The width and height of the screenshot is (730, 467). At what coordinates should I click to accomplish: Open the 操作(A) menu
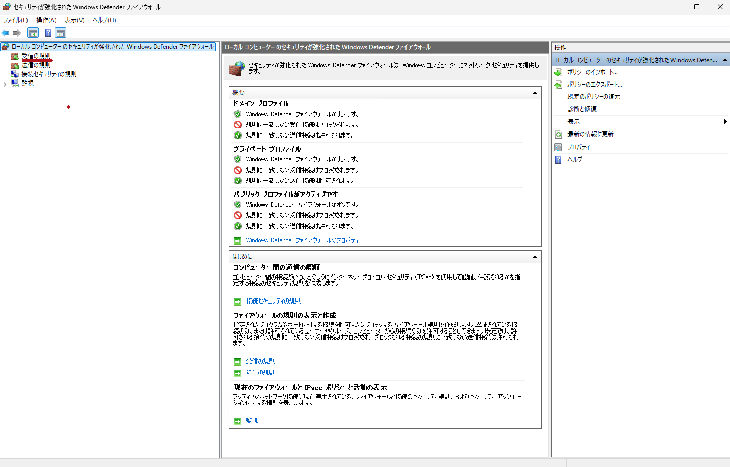(46, 20)
